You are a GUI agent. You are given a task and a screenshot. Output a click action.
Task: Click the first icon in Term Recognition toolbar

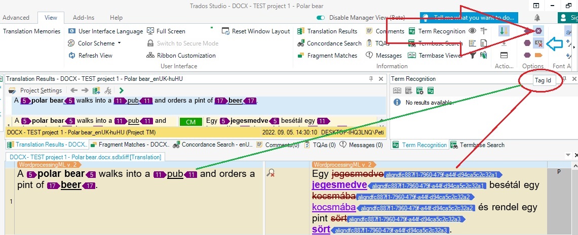(397, 90)
